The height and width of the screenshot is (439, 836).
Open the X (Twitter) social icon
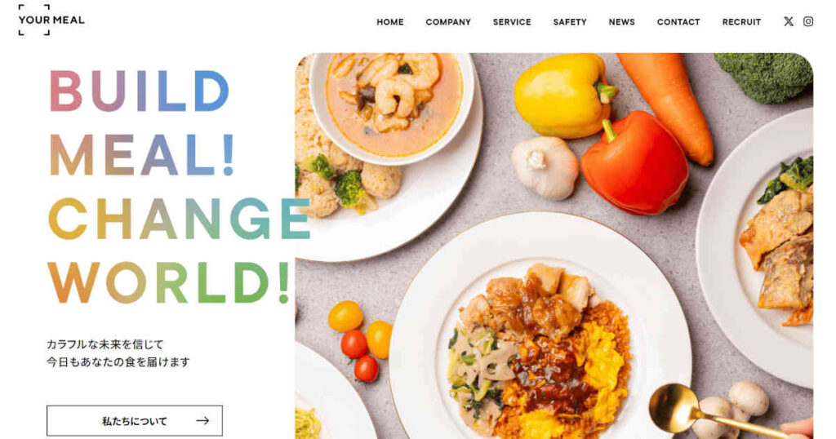(x=789, y=21)
